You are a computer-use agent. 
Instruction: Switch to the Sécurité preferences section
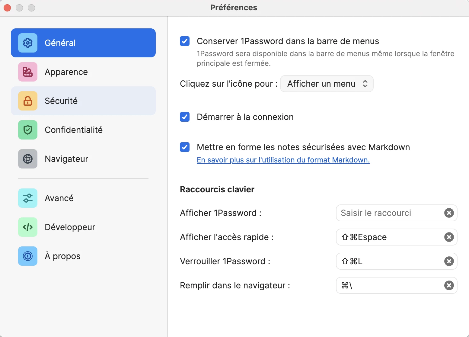[83, 101]
